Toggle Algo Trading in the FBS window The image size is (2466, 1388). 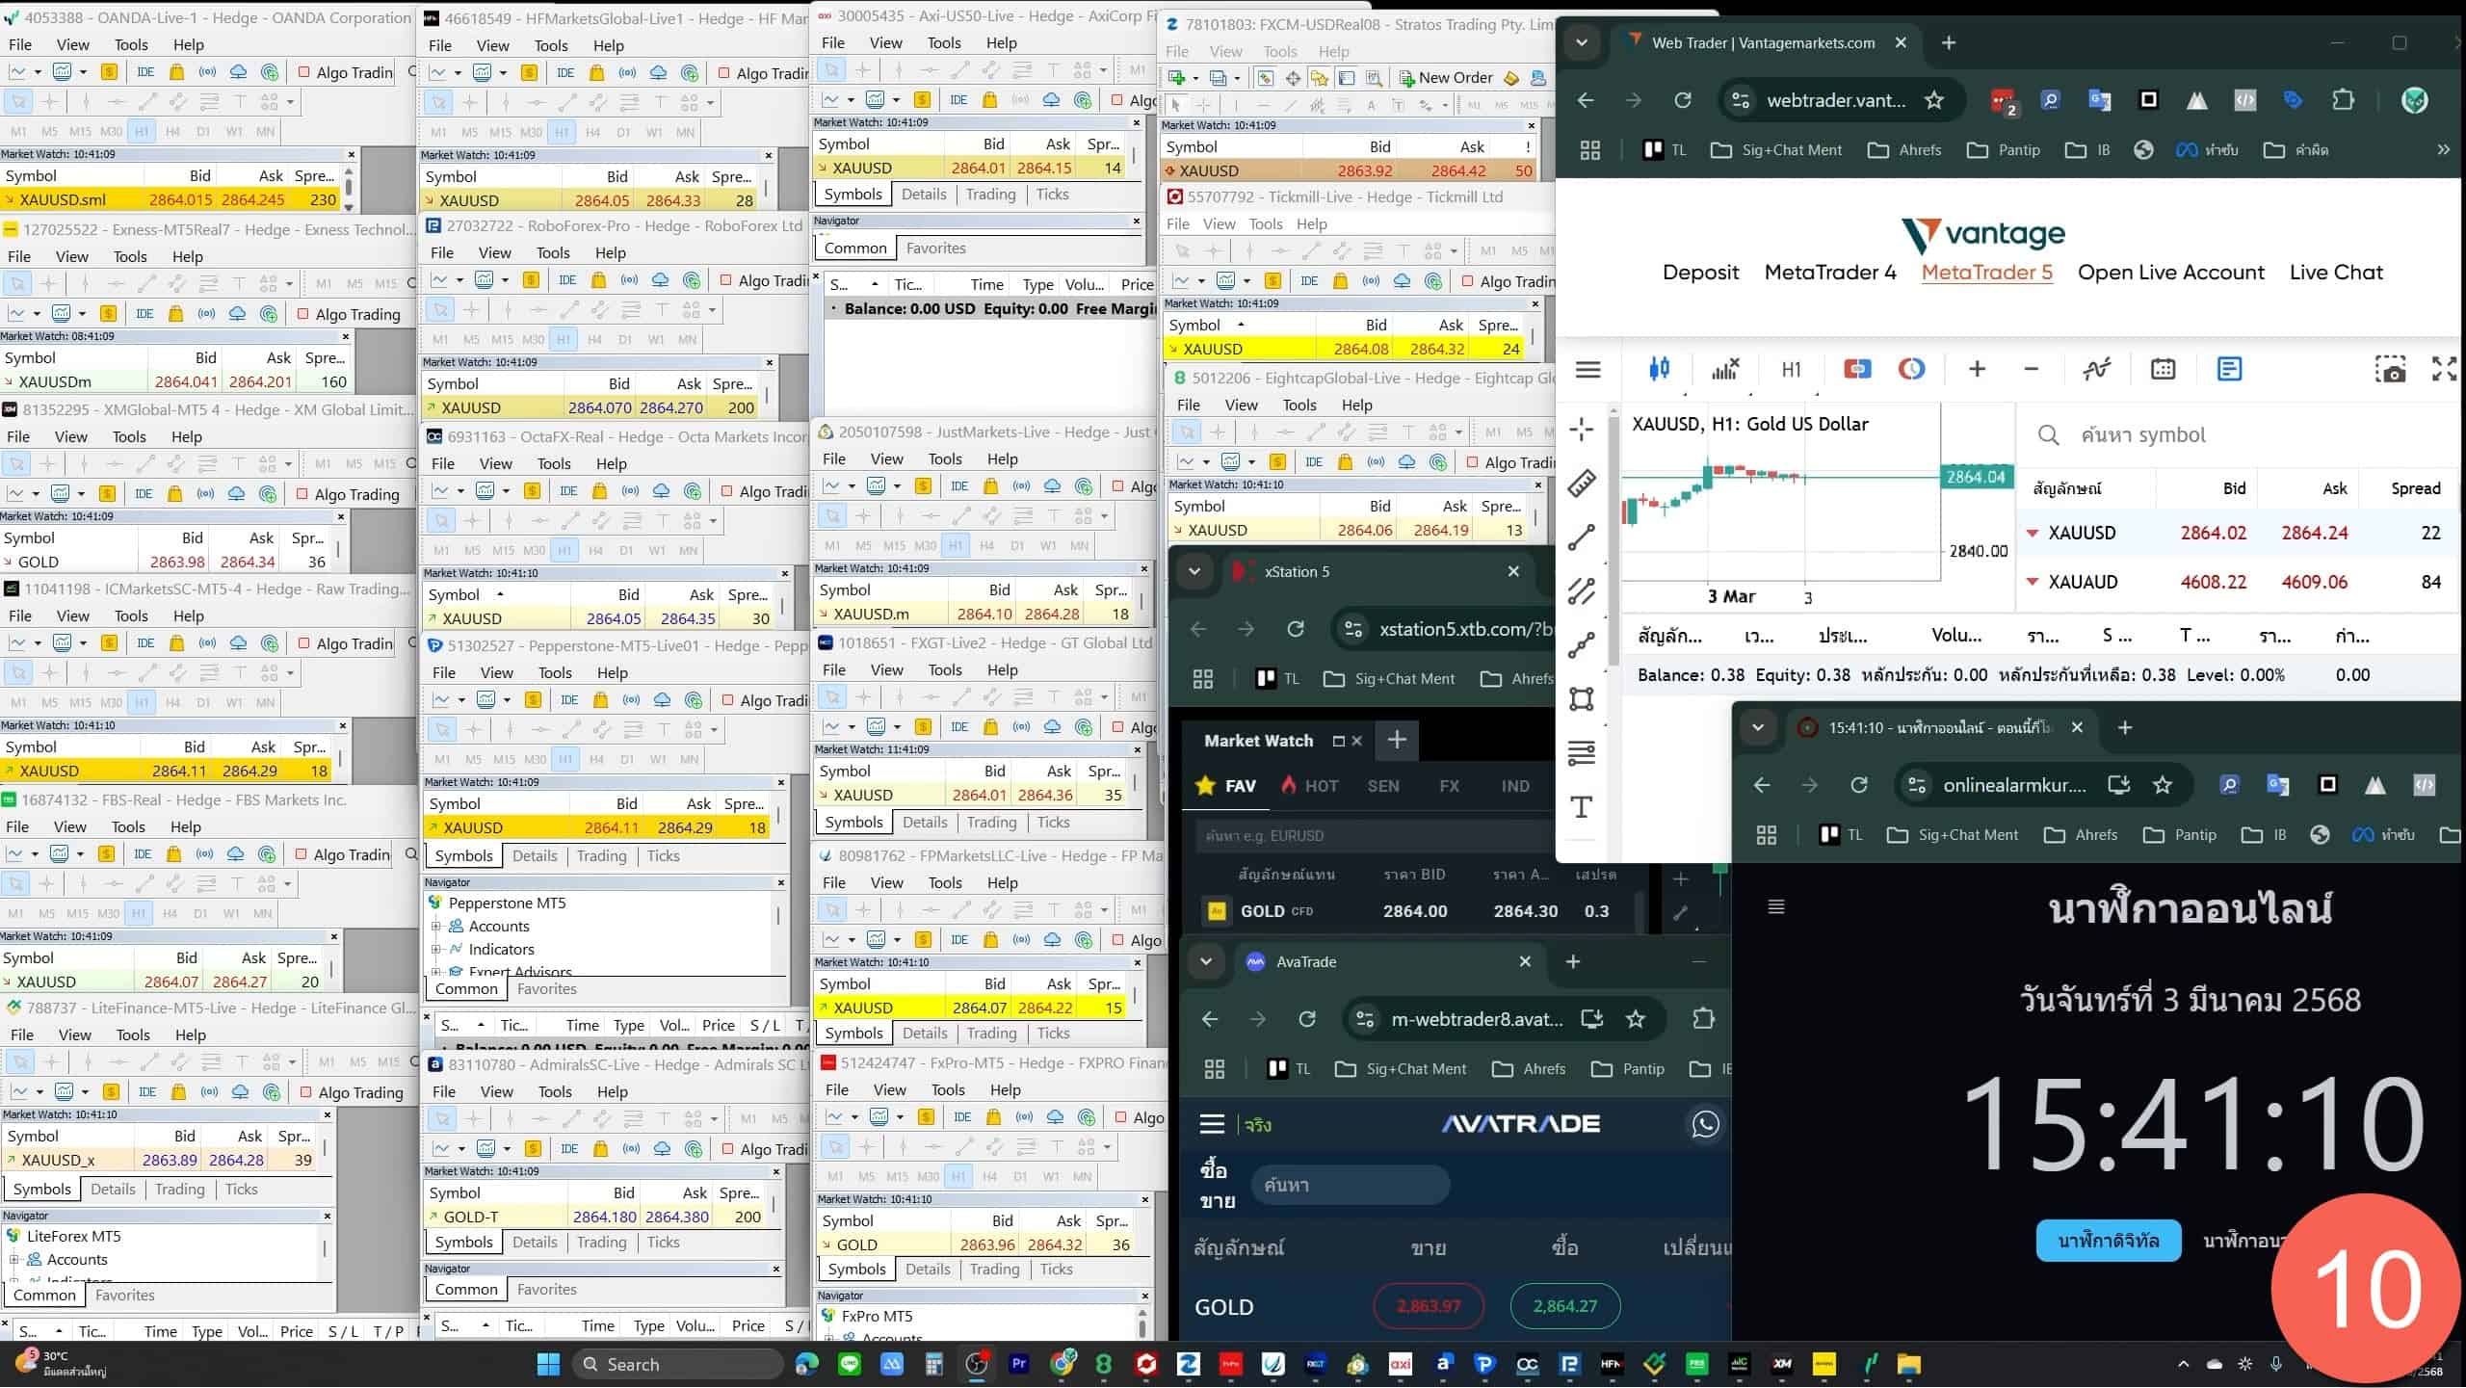(x=342, y=854)
